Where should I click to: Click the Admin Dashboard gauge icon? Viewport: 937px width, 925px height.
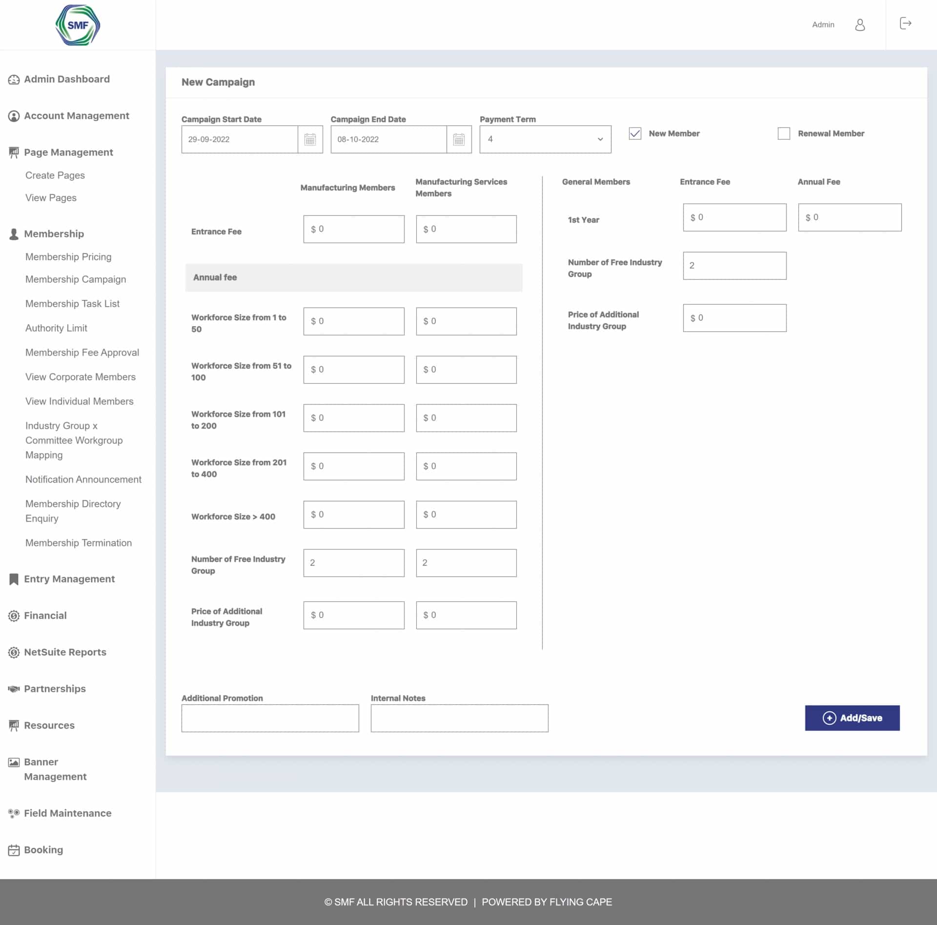point(14,80)
